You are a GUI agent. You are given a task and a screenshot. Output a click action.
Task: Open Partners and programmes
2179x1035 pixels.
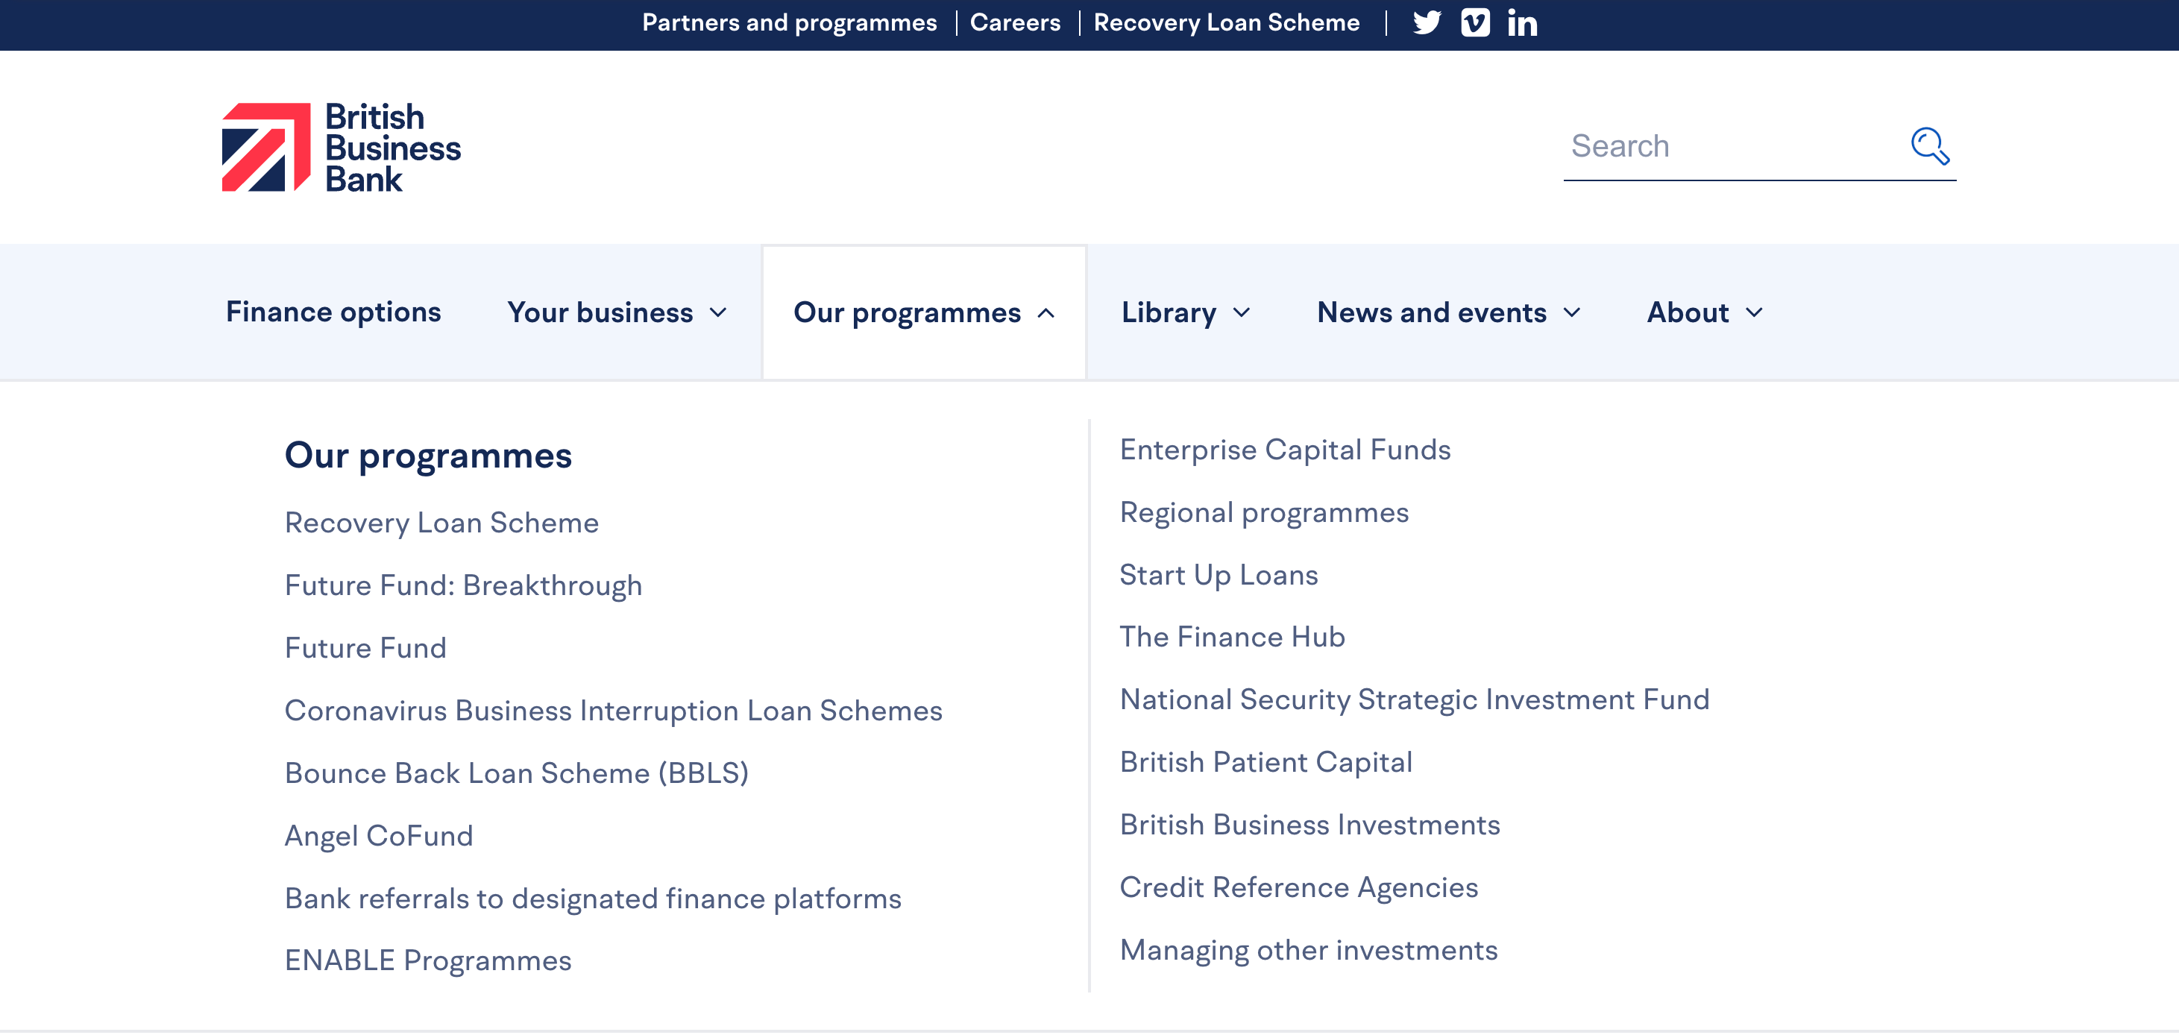(790, 23)
